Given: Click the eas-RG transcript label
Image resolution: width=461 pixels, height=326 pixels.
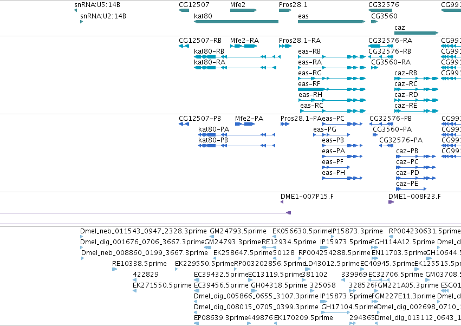Looking at the screenshot, I should (309, 73).
